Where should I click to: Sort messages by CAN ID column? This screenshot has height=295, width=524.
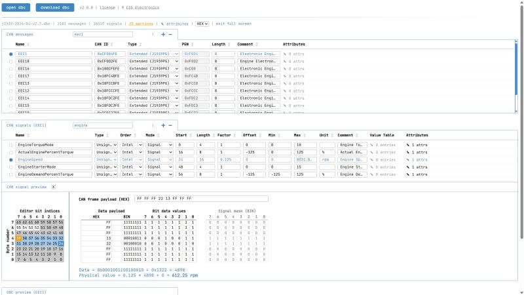[x=103, y=44]
